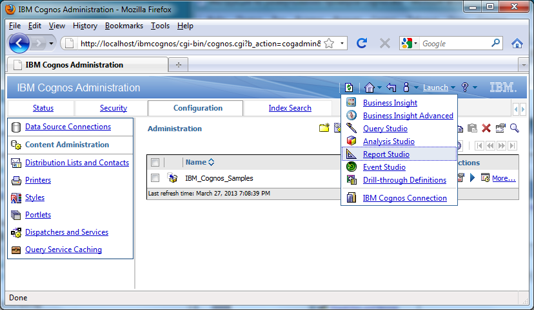Click the Event Studio radar icon
This screenshot has height=310, width=534.
pyautogui.click(x=351, y=167)
